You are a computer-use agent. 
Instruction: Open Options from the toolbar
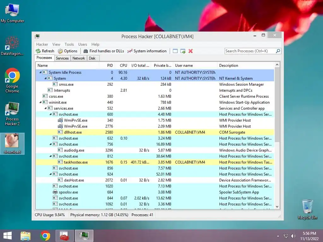click(68, 51)
